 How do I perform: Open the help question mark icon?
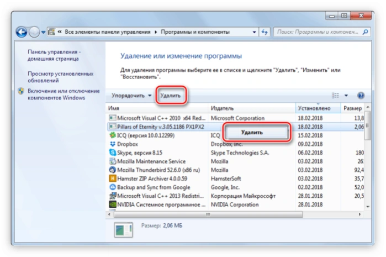[361, 96]
